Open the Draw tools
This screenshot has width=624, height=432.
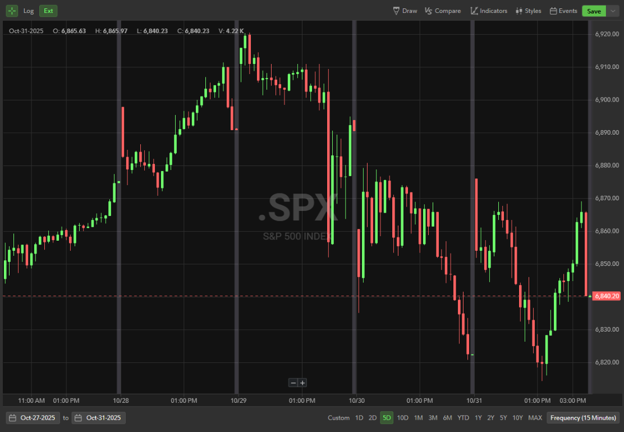405,11
